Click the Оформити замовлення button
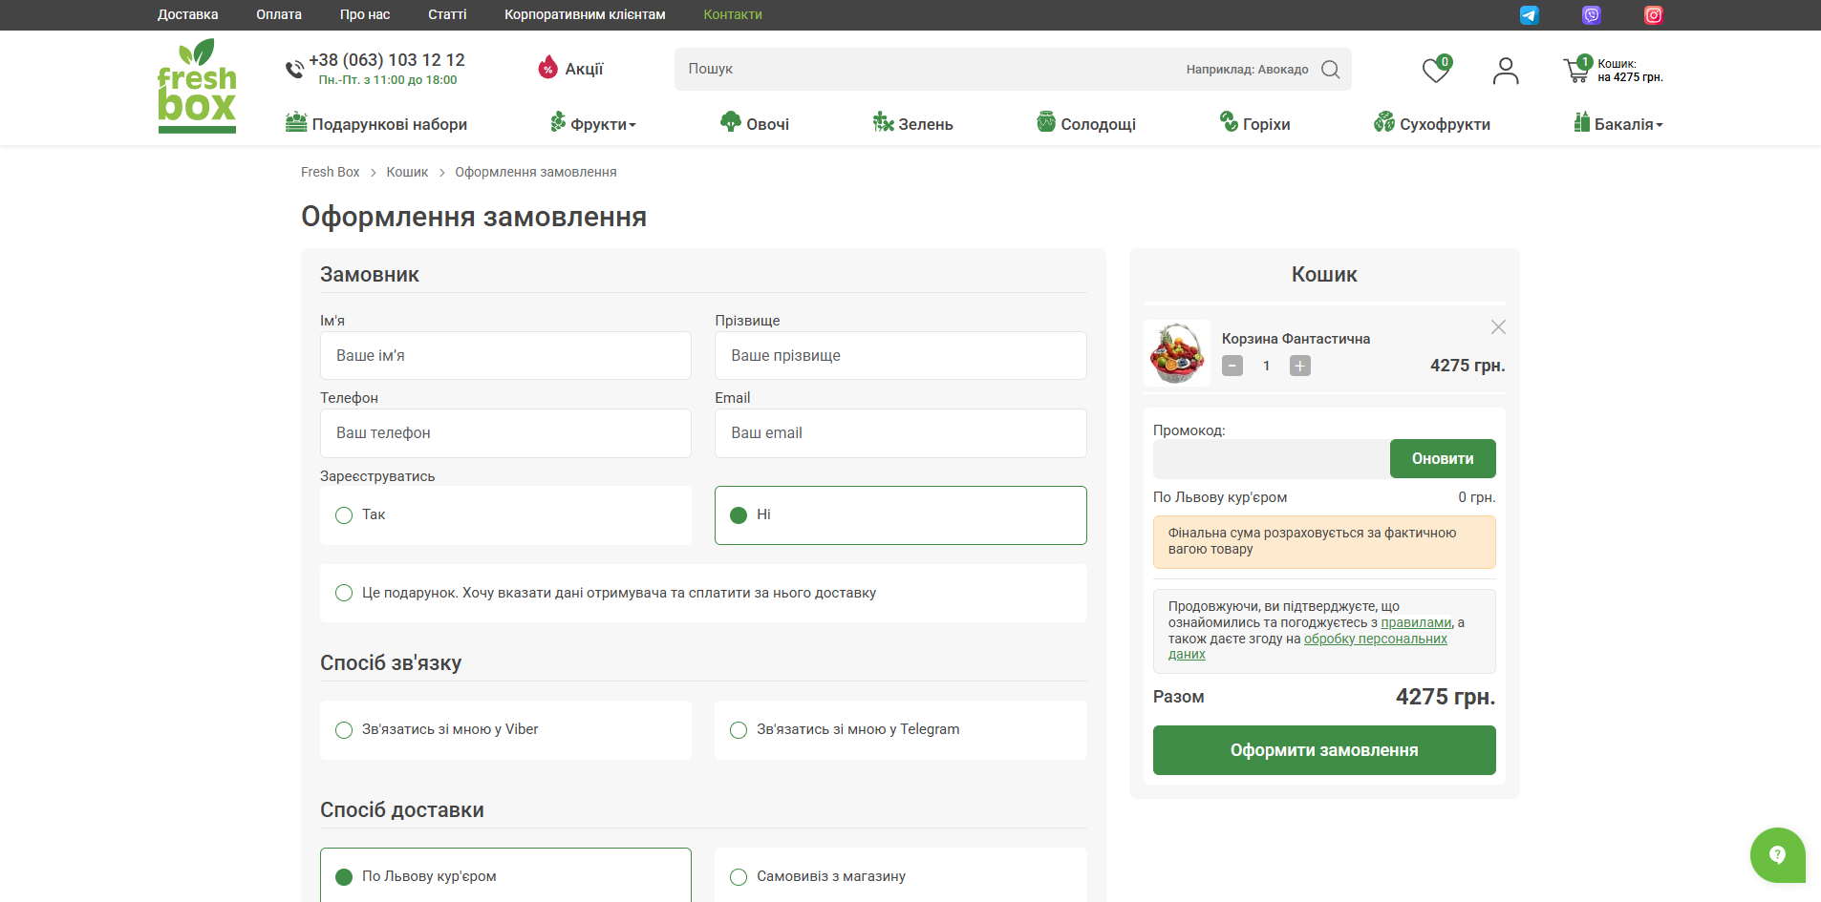The image size is (1821, 902). pyautogui.click(x=1324, y=750)
